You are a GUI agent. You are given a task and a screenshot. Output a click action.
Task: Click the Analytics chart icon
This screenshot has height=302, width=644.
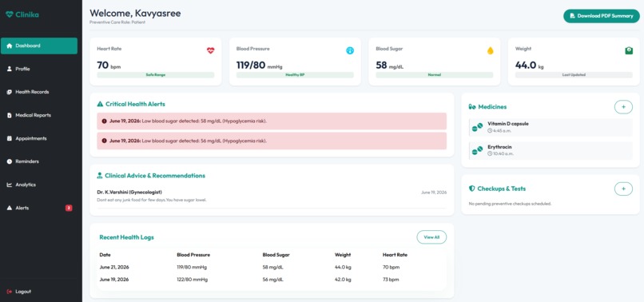click(x=10, y=185)
